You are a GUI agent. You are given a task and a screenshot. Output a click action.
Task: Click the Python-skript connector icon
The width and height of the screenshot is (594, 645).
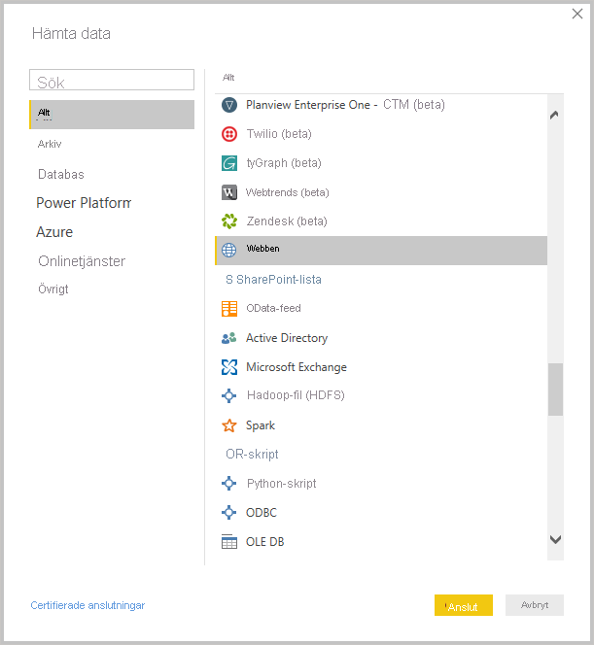tap(229, 484)
